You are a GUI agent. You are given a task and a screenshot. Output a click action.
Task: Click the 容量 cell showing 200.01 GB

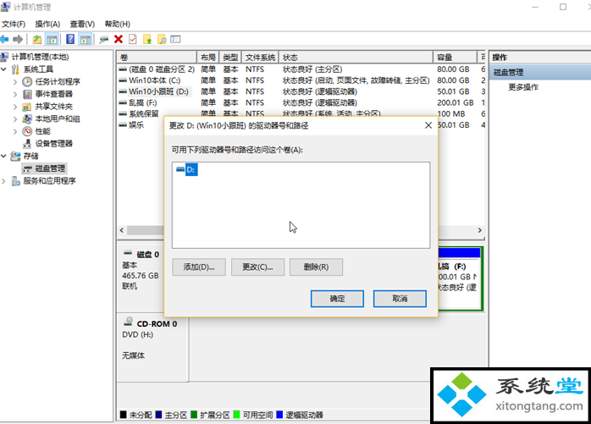[456, 102]
